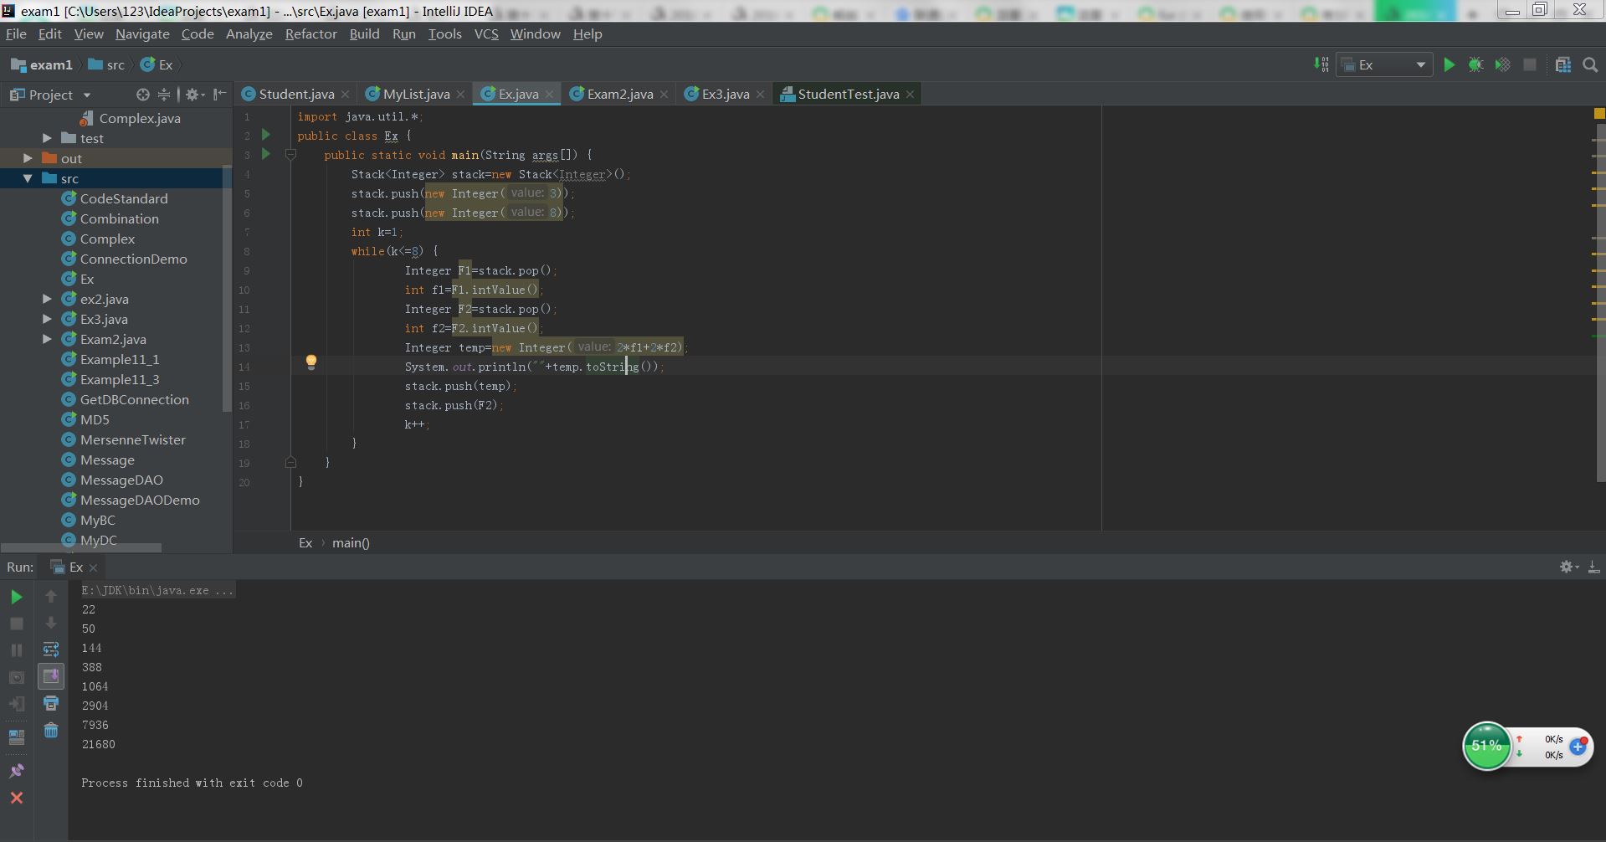Hide the Project tool window

(219, 95)
